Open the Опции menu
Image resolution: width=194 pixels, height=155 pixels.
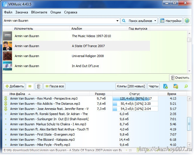(x=56, y=12)
